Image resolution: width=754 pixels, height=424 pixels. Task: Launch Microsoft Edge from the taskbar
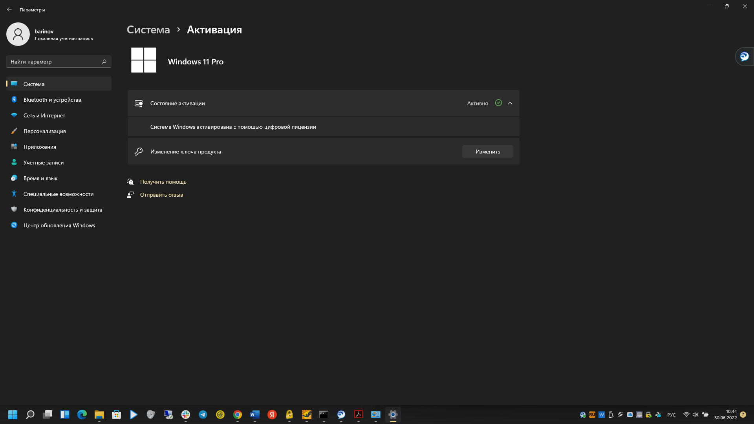(82, 415)
